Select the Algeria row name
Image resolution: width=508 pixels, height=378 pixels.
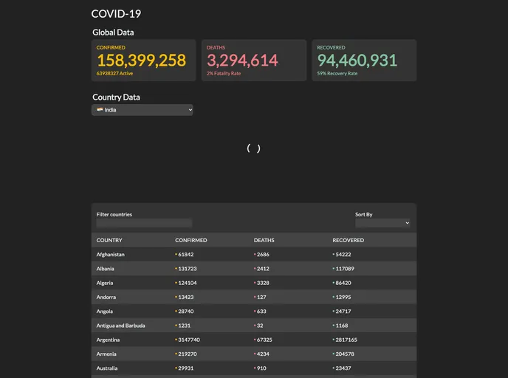[105, 283]
